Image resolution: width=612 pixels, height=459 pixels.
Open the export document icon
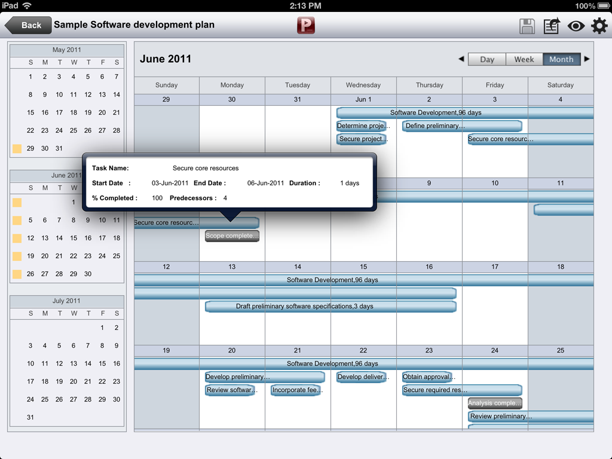[551, 26]
